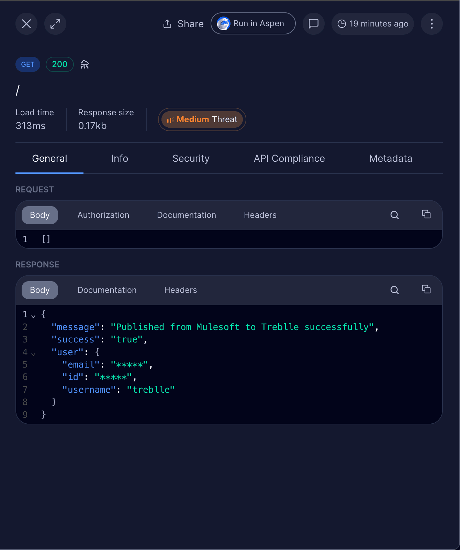
Task: Click the "true" value
Action: coord(127,339)
